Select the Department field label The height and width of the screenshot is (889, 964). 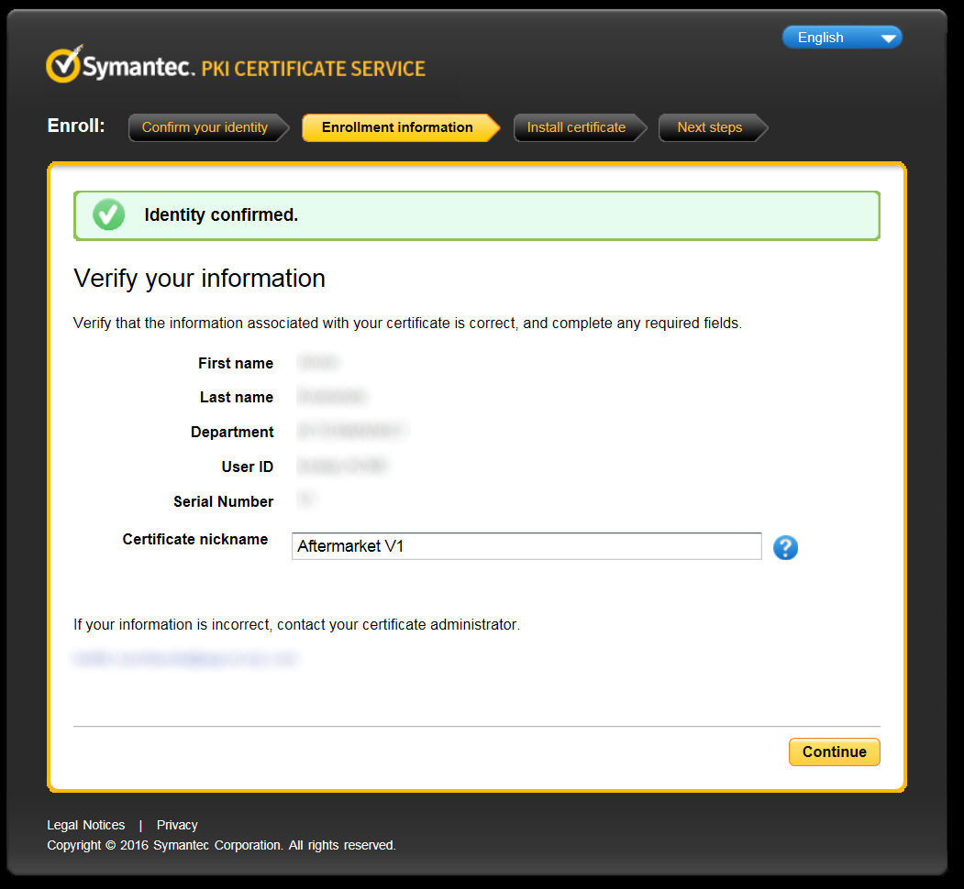232,432
